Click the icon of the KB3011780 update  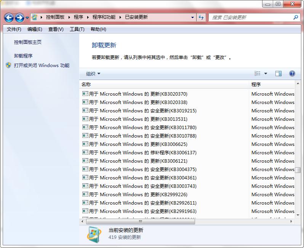(x=85, y=127)
